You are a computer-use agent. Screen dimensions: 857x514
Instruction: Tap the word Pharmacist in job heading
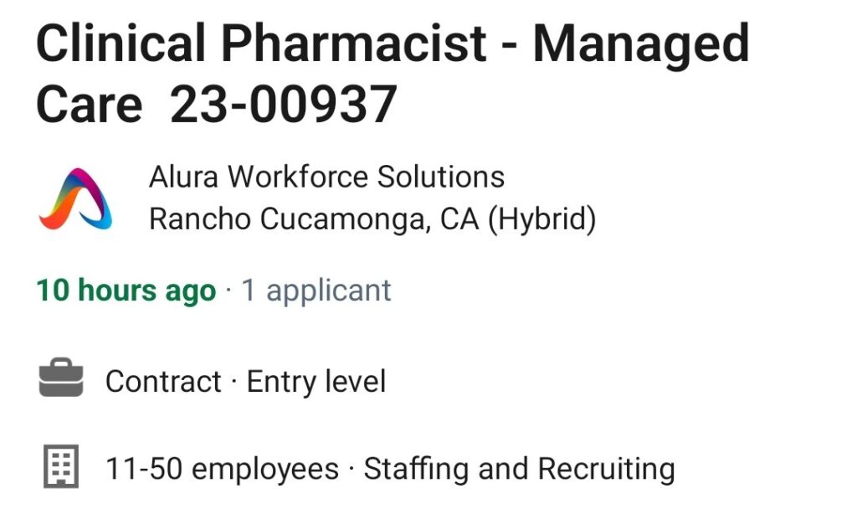click(354, 44)
